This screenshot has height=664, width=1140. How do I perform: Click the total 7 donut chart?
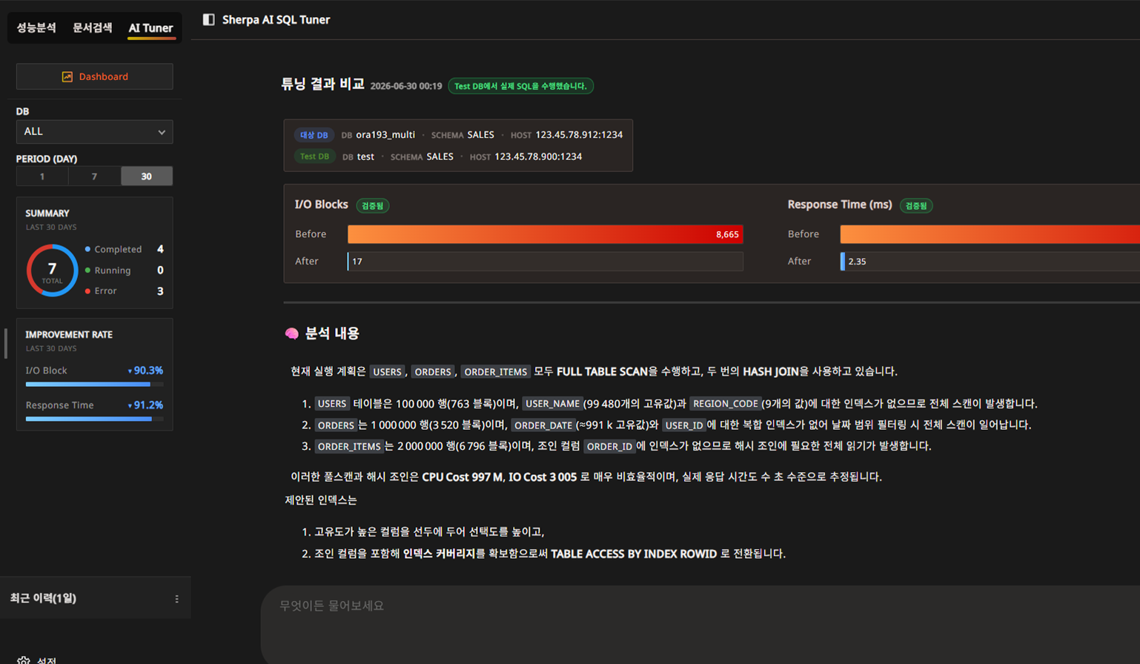point(52,270)
